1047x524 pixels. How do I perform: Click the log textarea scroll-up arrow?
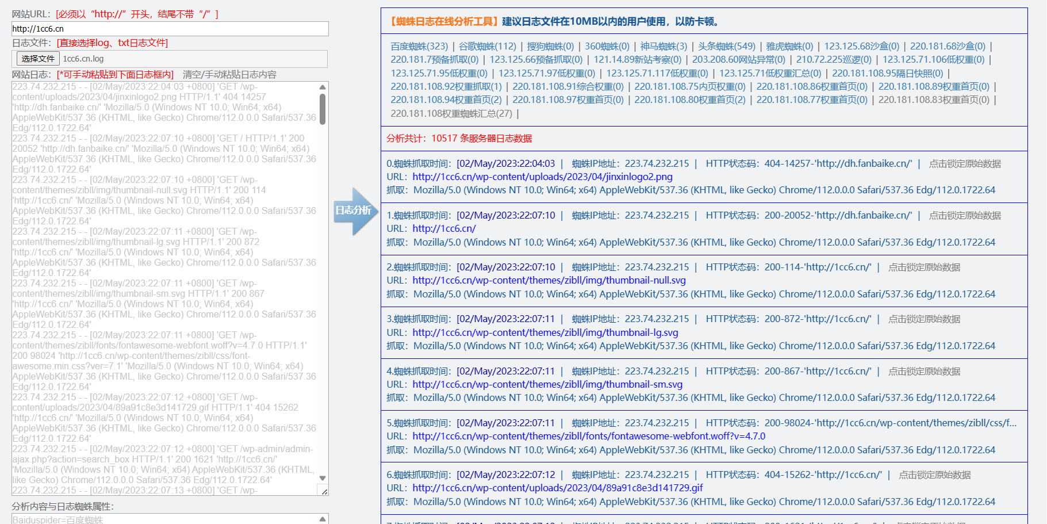(323, 87)
